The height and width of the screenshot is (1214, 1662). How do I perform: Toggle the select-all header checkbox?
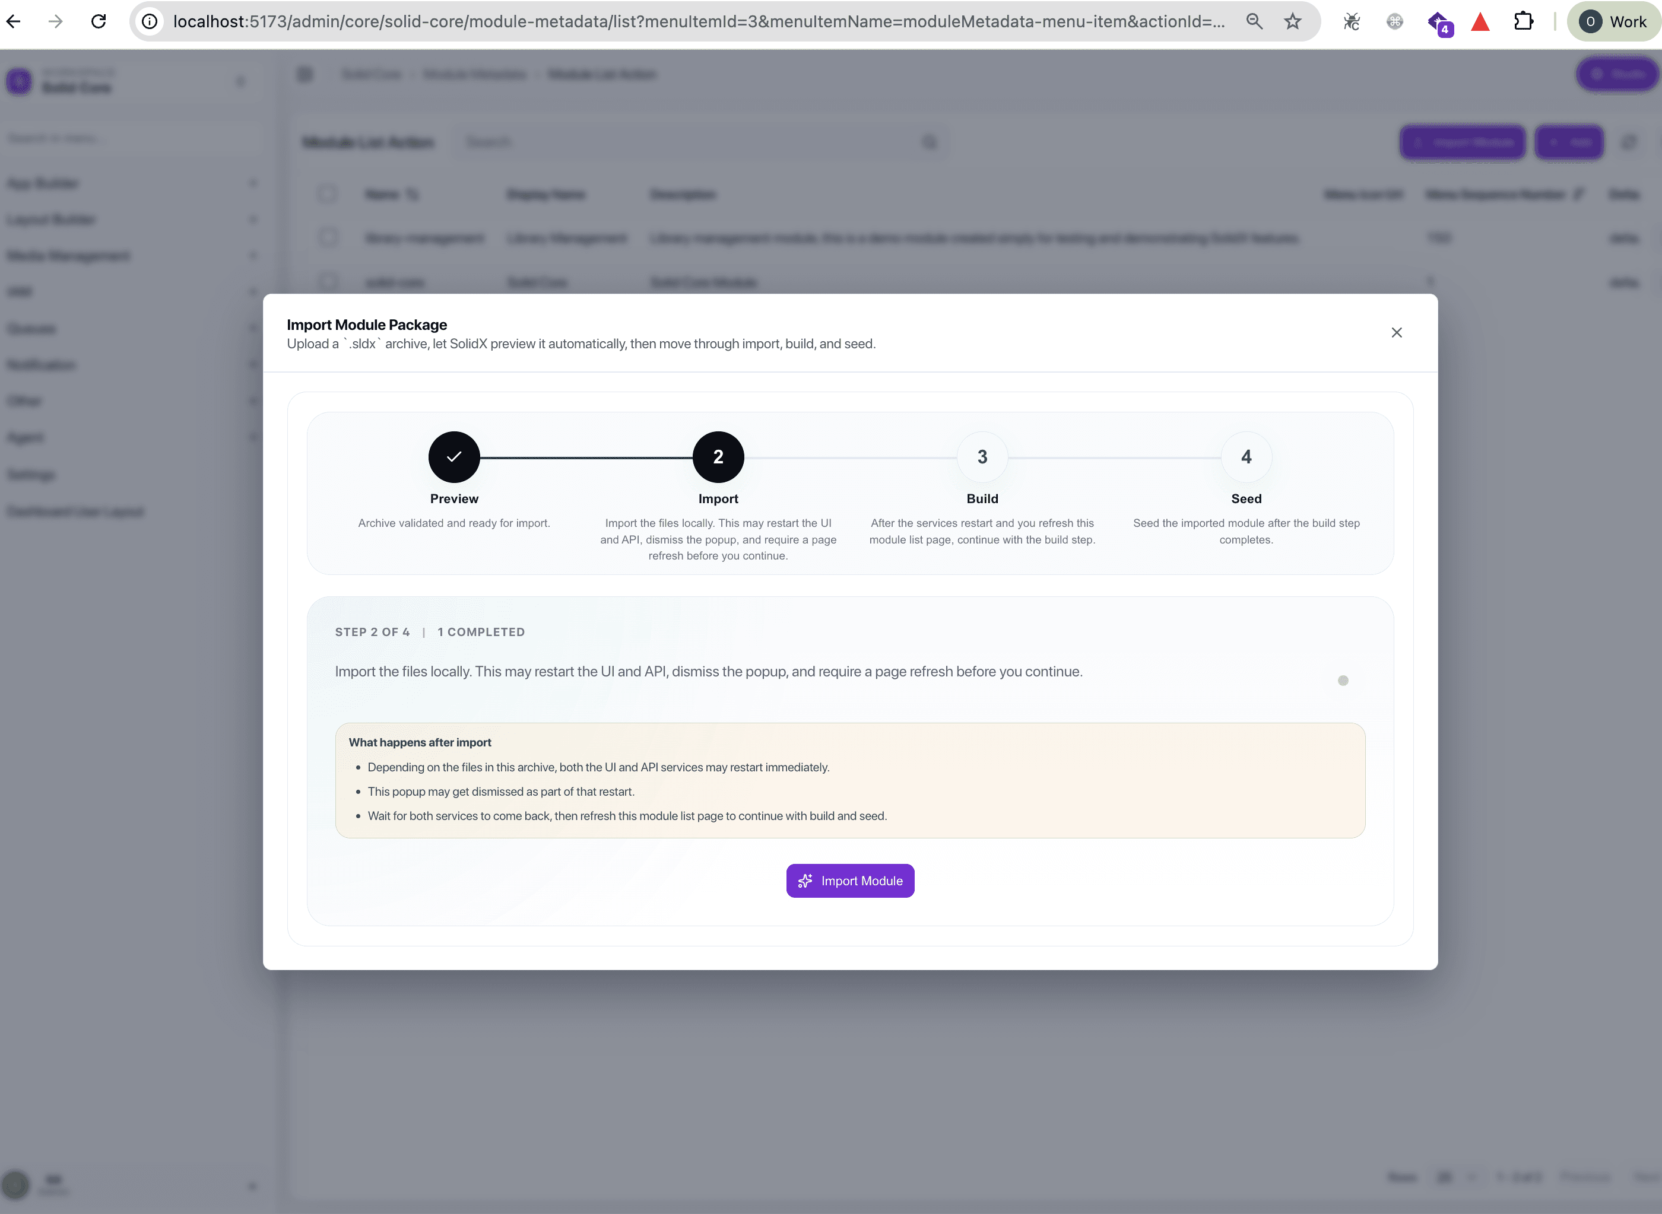click(328, 194)
